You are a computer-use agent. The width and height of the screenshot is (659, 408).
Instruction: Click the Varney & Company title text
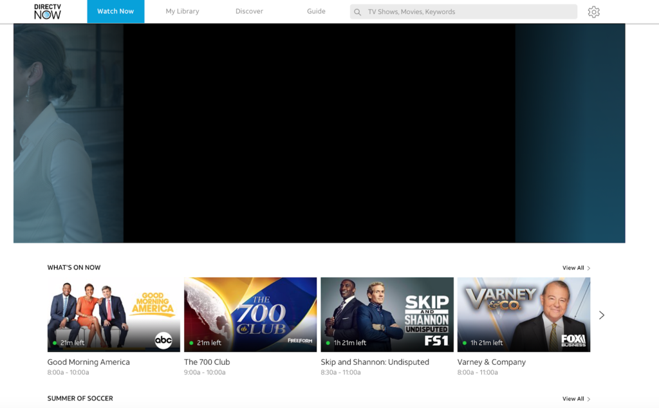(491, 362)
